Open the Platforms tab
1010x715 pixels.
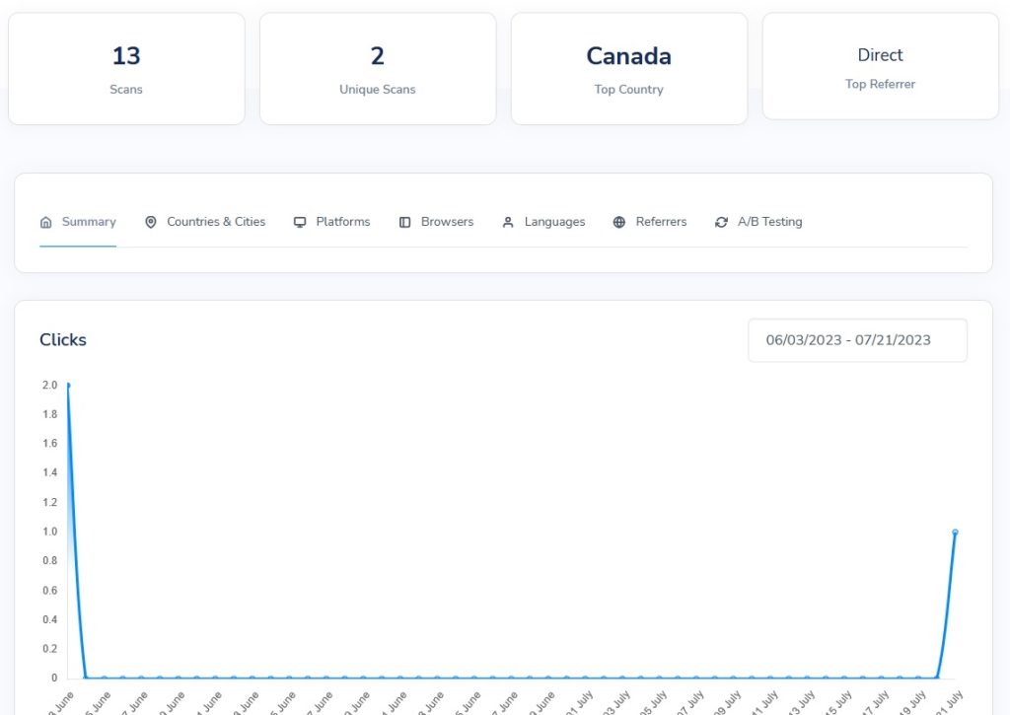click(331, 222)
